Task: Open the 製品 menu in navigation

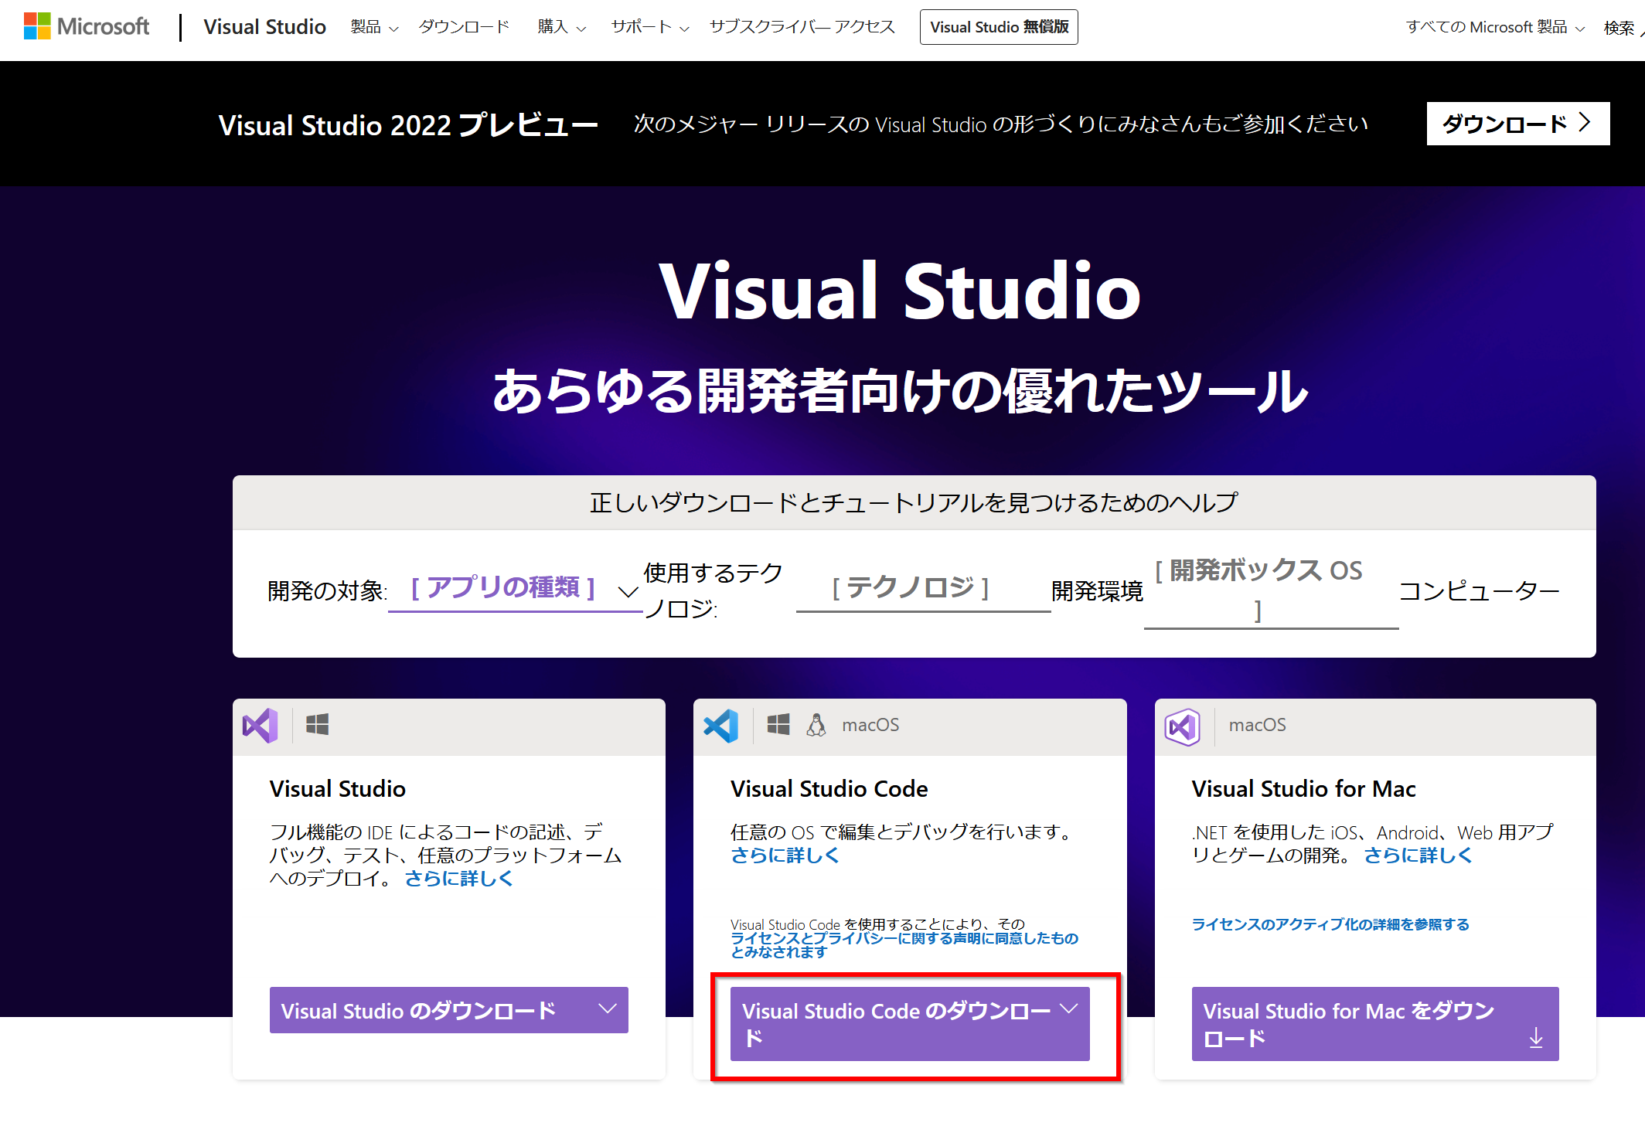Action: [374, 27]
